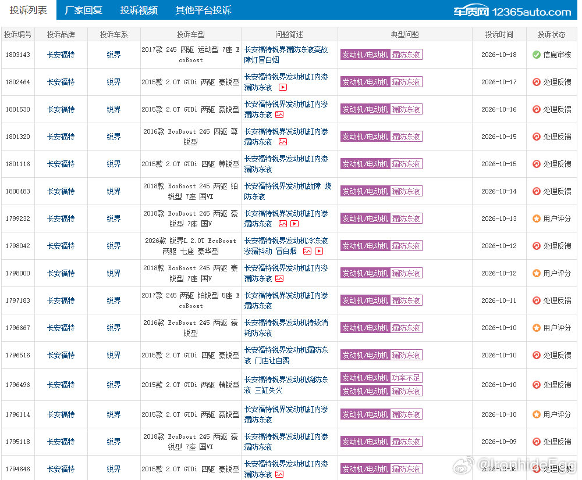The width and height of the screenshot is (582, 480).
Task: Click orange rating icon for complaint 1799232
Action: 537,218
